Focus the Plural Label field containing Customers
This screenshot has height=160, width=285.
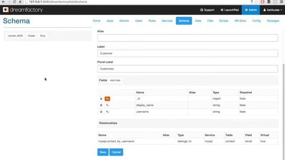click(187, 69)
